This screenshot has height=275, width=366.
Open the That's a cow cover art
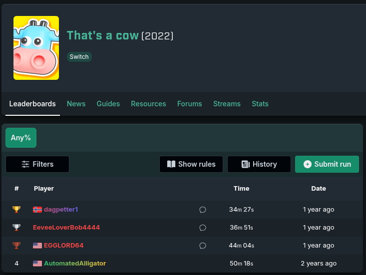click(x=36, y=48)
